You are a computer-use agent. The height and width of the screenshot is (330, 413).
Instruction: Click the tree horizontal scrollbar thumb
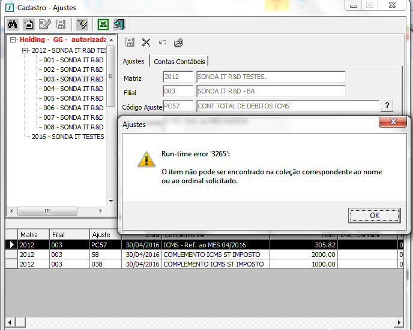pos(47,211)
